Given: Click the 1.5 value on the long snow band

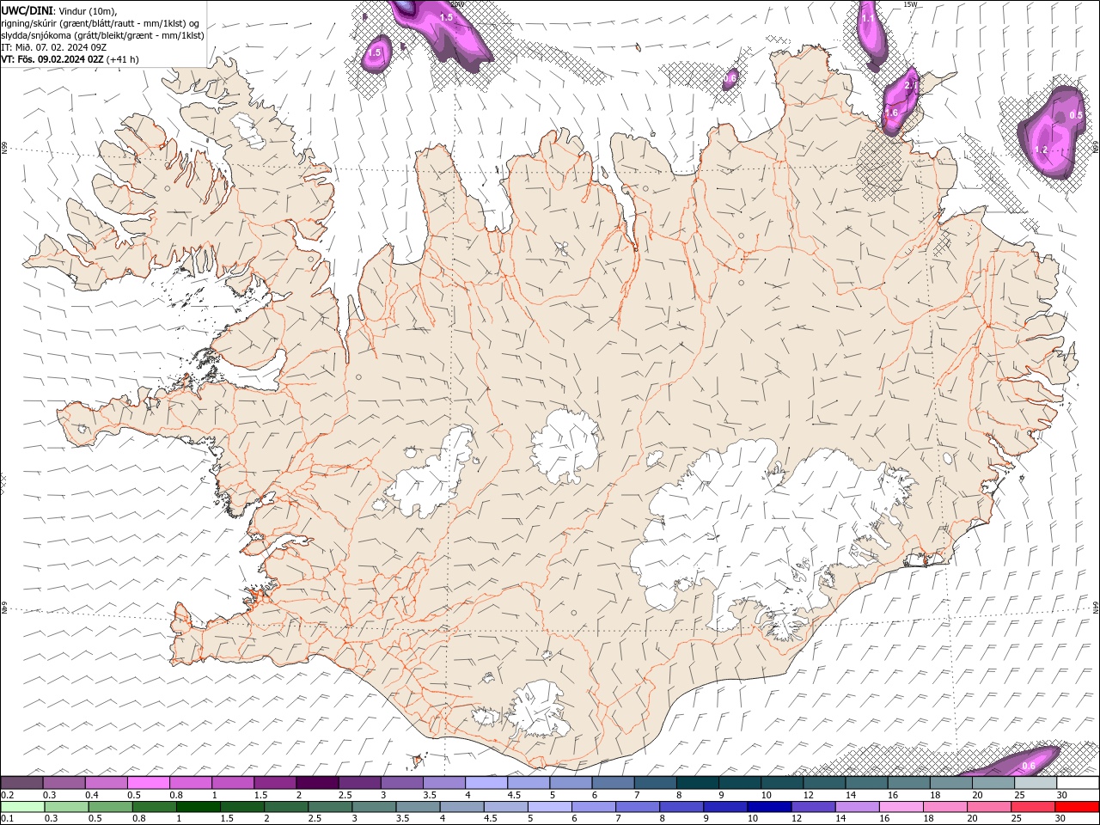Looking at the screenshot, I should coord(446,17).
